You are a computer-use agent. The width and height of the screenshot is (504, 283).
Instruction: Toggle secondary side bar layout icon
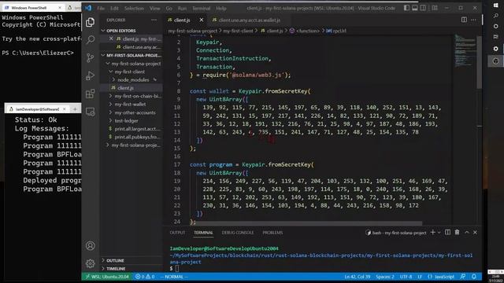coord(424,8)
